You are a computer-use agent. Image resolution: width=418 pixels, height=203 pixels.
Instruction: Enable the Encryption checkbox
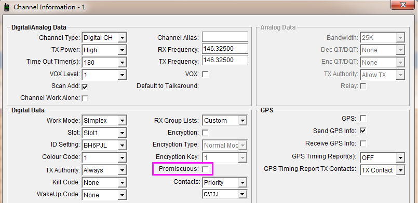click(x=205, y=133)
